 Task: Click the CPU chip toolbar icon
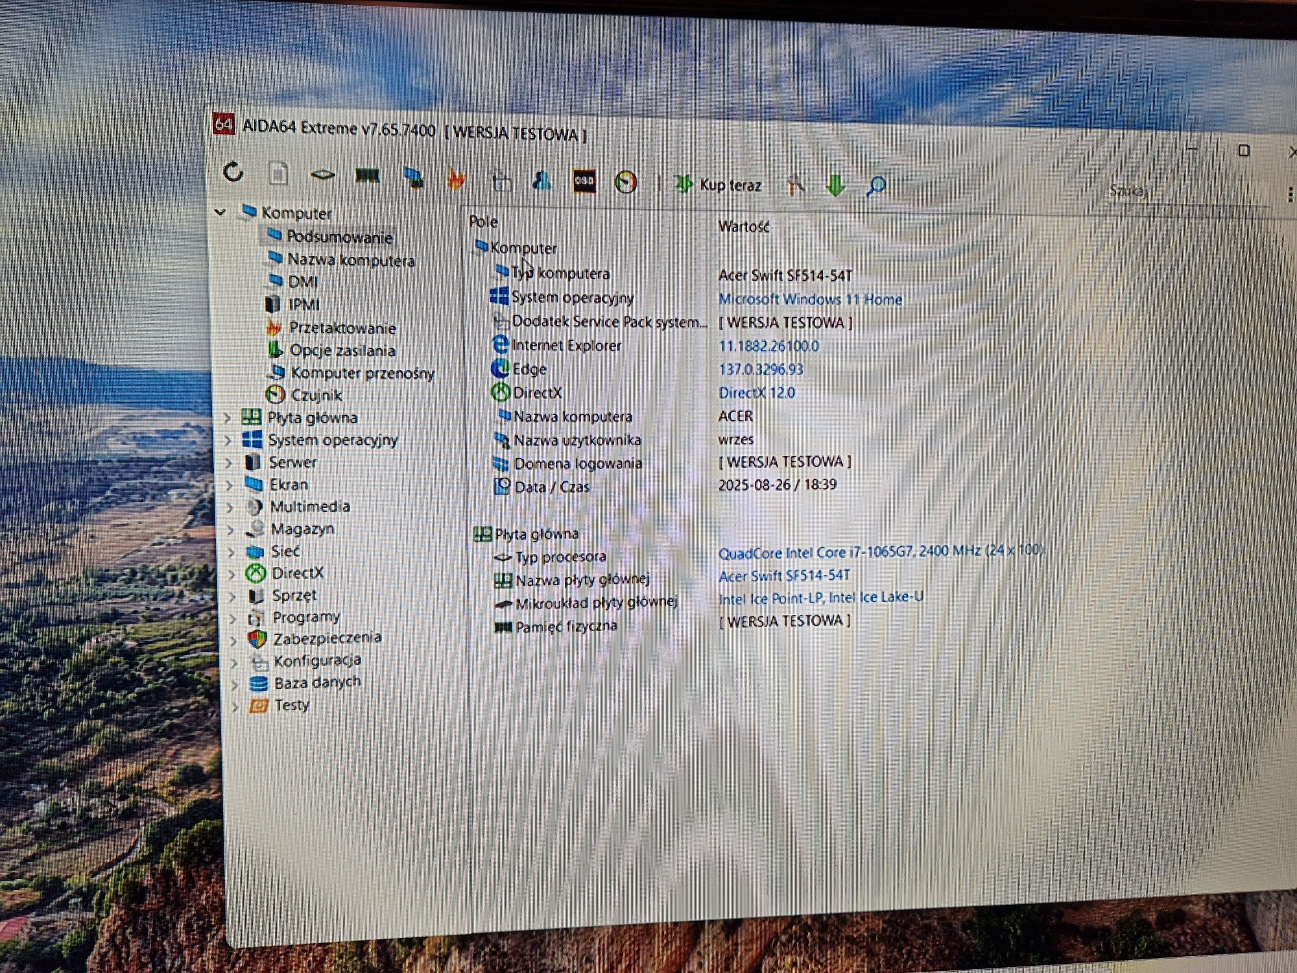coord(322,174)
